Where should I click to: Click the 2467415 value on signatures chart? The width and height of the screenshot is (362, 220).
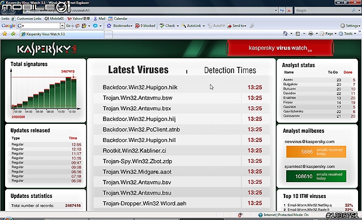tap(68, 71)
